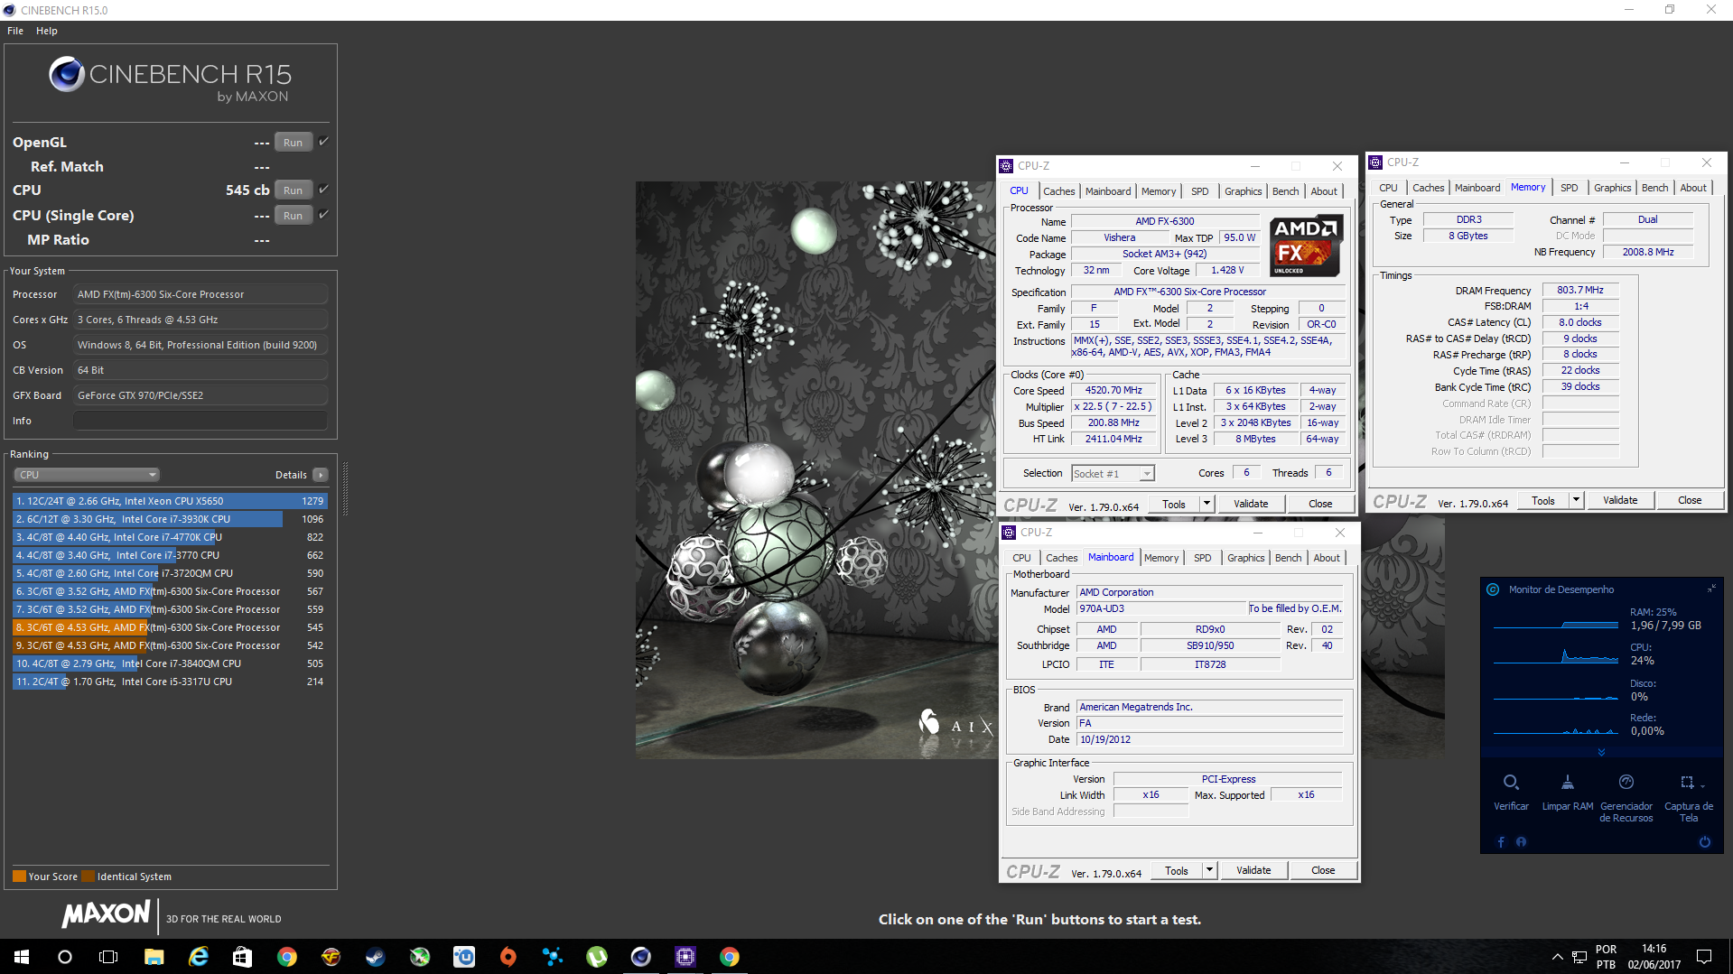Screen dimensions: 1733x974
Task: Click the panel splitter handle beside Ranking
Action: 345,488
